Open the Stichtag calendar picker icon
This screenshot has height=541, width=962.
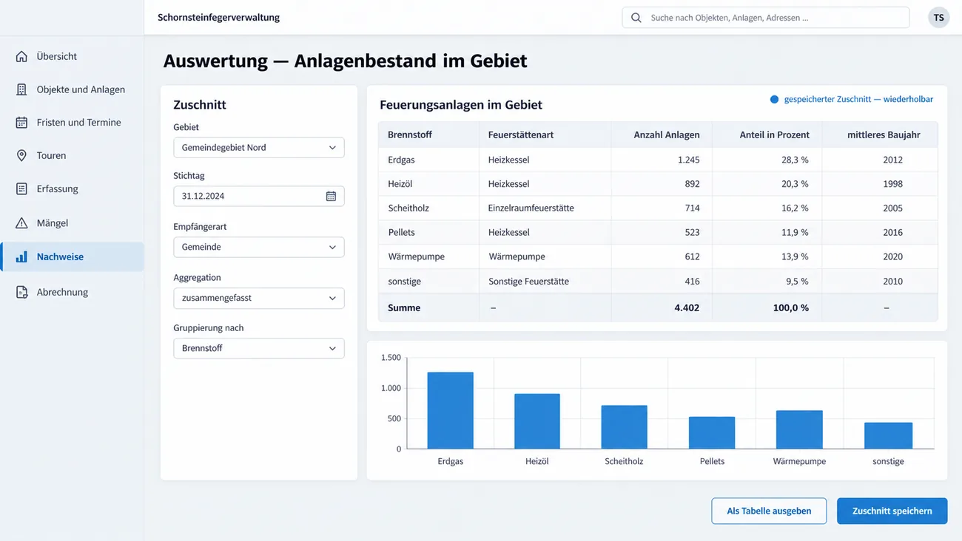[331, 196]
